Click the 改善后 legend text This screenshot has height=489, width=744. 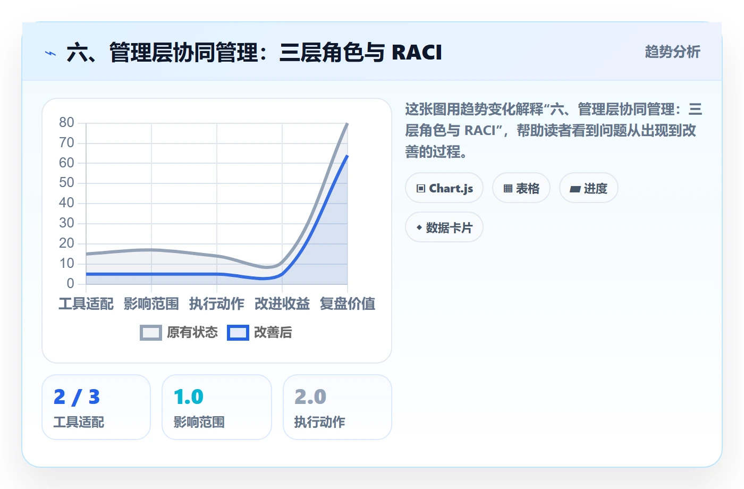(x=273, y=333)
